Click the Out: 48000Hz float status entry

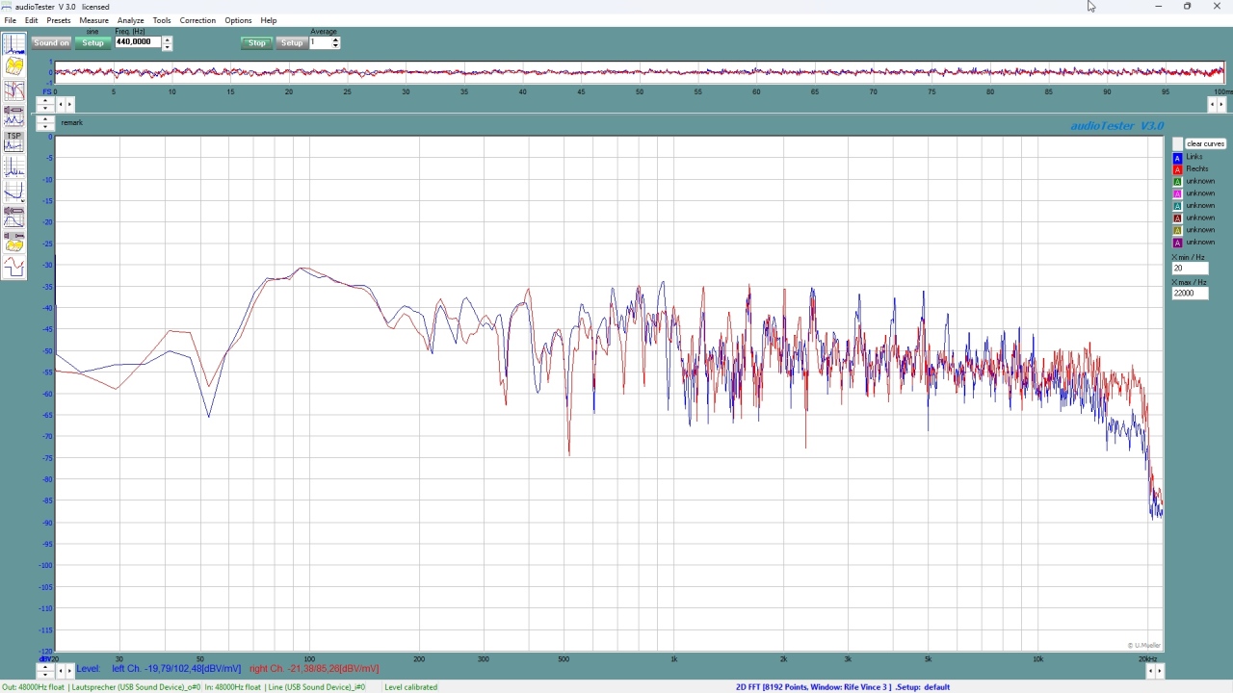101,687
